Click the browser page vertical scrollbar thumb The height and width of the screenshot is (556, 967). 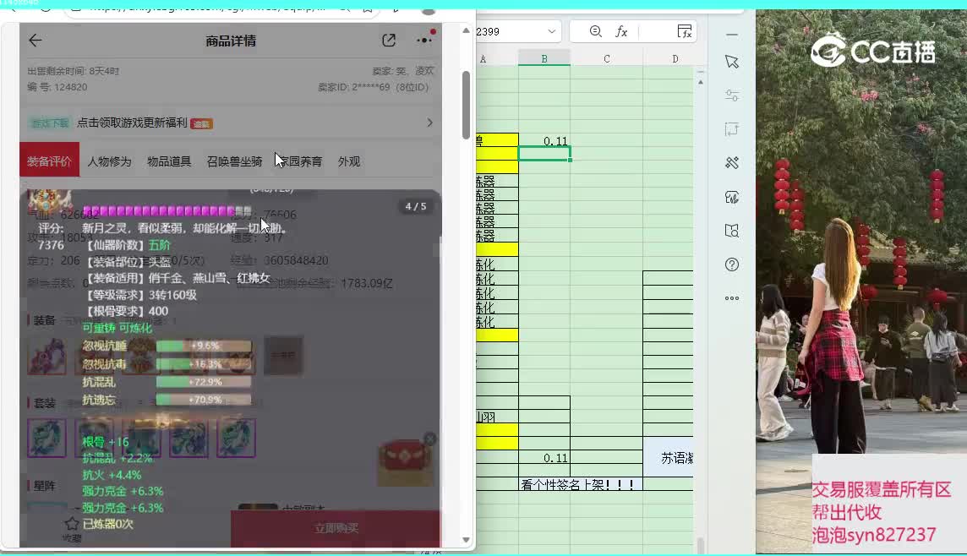(466, 106)
